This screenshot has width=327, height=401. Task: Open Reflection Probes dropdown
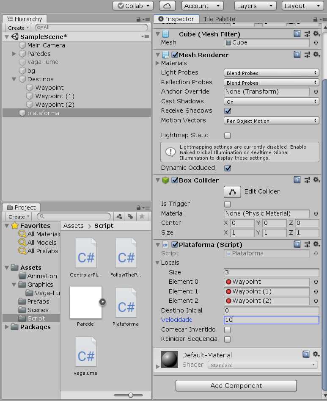(271, 83)
